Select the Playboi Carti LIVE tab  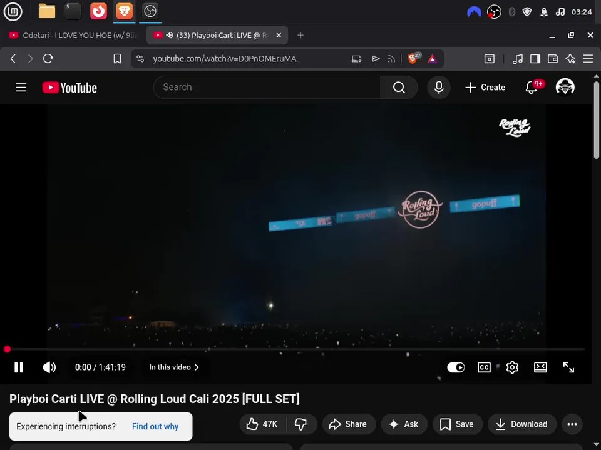pyautogui.click(x=217, y=35)
